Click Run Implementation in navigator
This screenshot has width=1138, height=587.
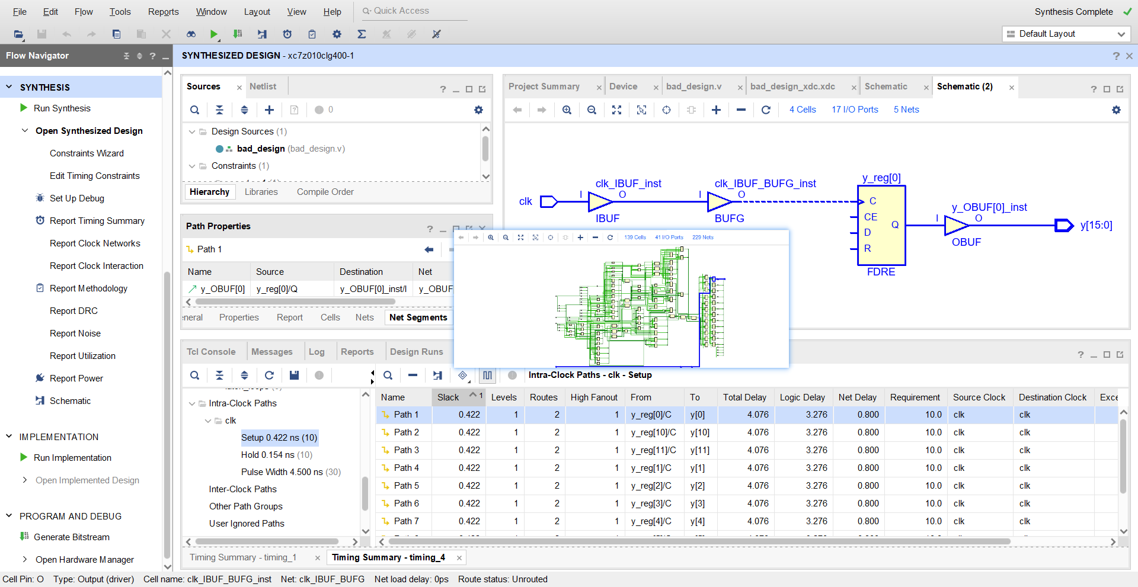click(72, 458)
